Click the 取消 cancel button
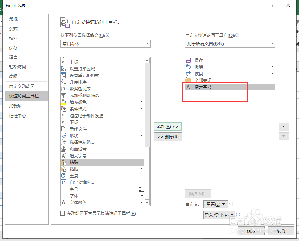 (281, 231)
